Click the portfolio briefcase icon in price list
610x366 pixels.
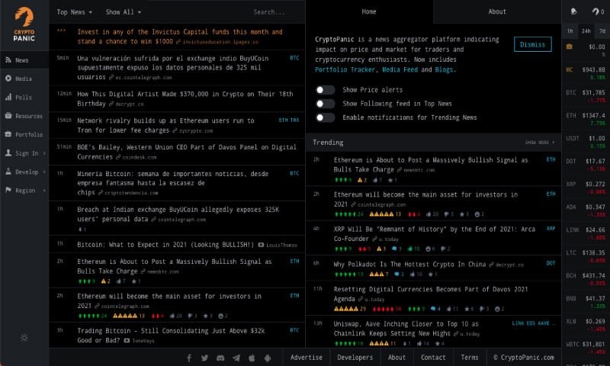[569, 47]
